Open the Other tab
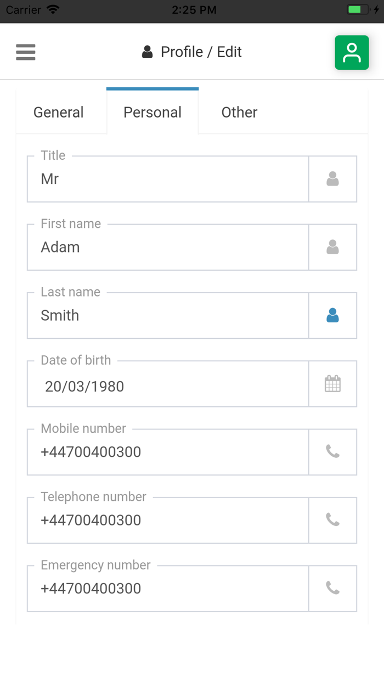The height and width of the screenshot is (683, 384). 239,112
